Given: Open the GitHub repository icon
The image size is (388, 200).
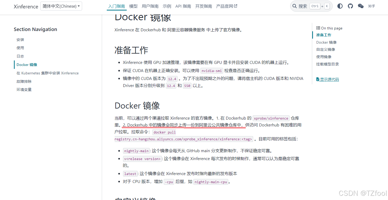Looking at the screenshot, I should point(350,6).
